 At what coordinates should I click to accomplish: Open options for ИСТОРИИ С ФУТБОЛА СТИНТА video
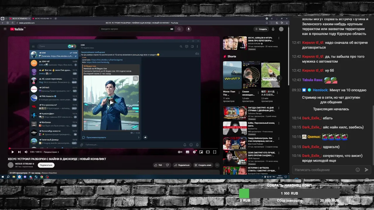[x=279, y=168]
